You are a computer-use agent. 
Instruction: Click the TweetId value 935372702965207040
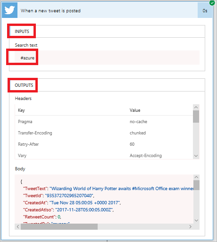click(69, 196)
